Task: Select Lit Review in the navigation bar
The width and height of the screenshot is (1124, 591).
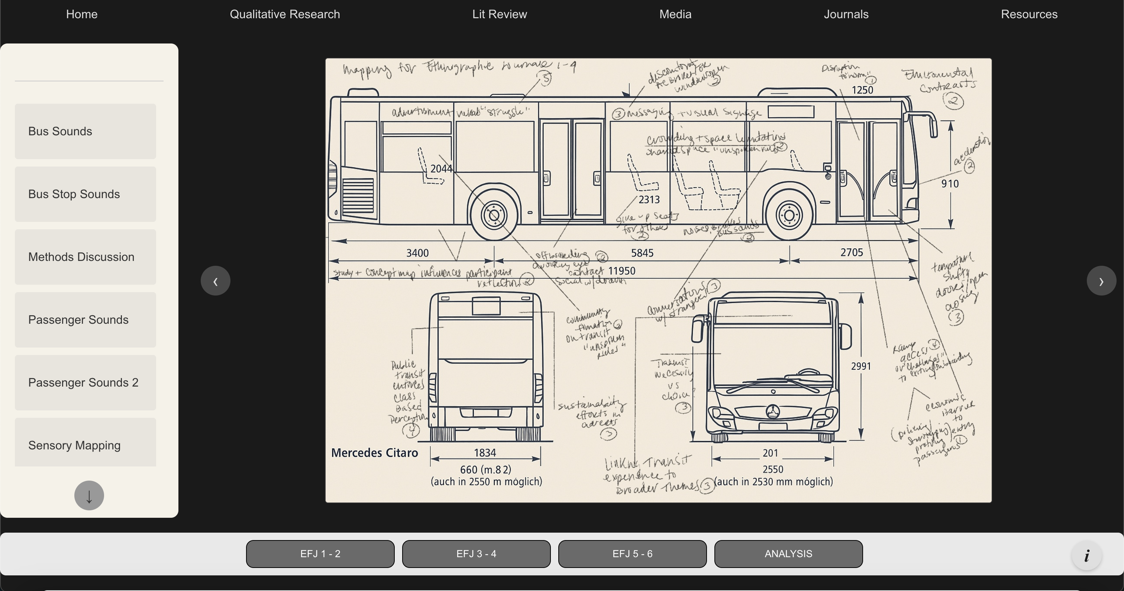Action: point(499,14)
